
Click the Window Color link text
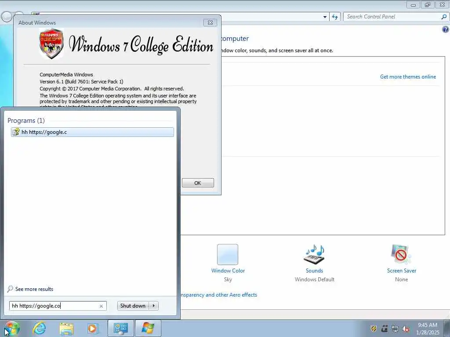(x=228, y=271)
